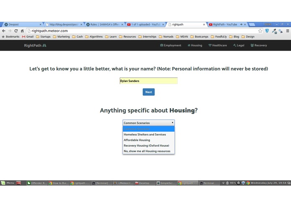Open the Employment nav link
291x207 pixels.
tap(170, 45)
